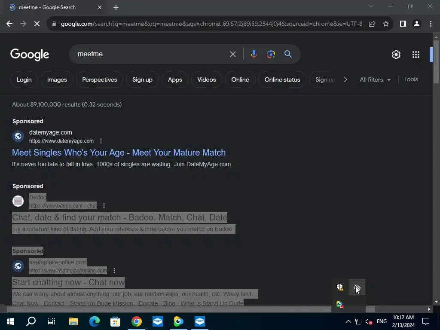Open Google quick settings gear
The height and width of the screenshot is (330, 440).
tap(396, 55)
